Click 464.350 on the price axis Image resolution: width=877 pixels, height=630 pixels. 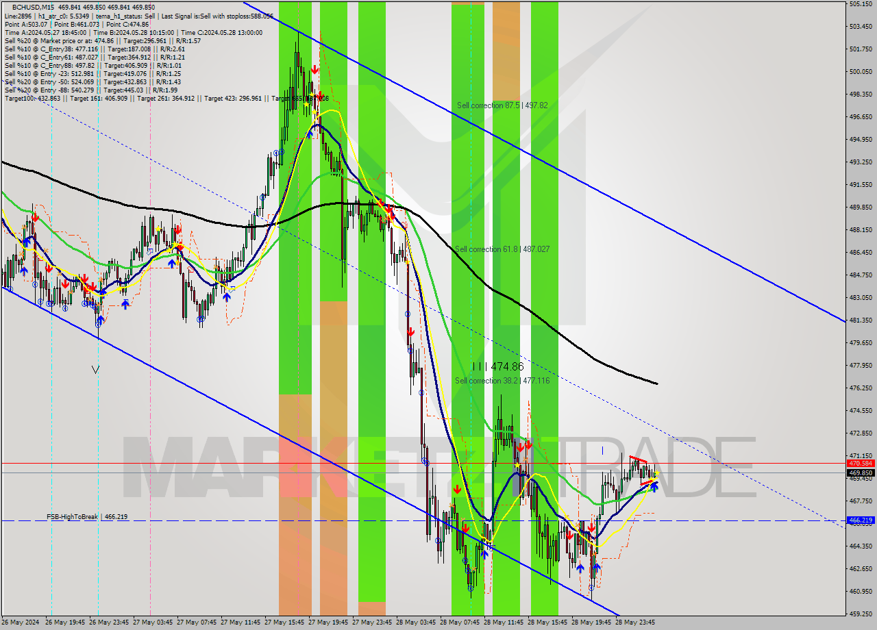[x=861, y=546]
